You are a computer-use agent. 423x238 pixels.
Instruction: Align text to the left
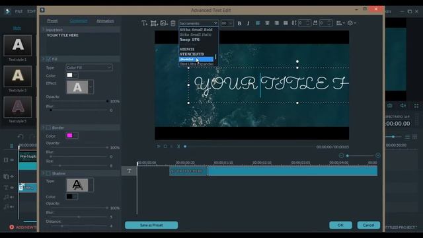[x=258, y=23]
